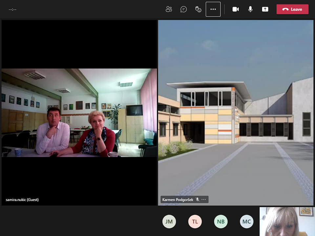Select the samira.nukic guest video tile
Viewport: 315px width, 236px height.
pyautogui.click(x=79, y=112)
